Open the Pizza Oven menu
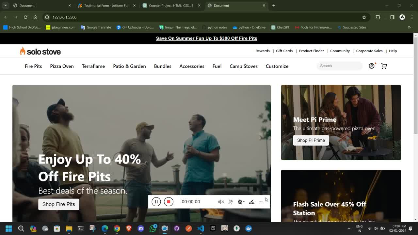The image size is (418, 235). coord(62,66)
